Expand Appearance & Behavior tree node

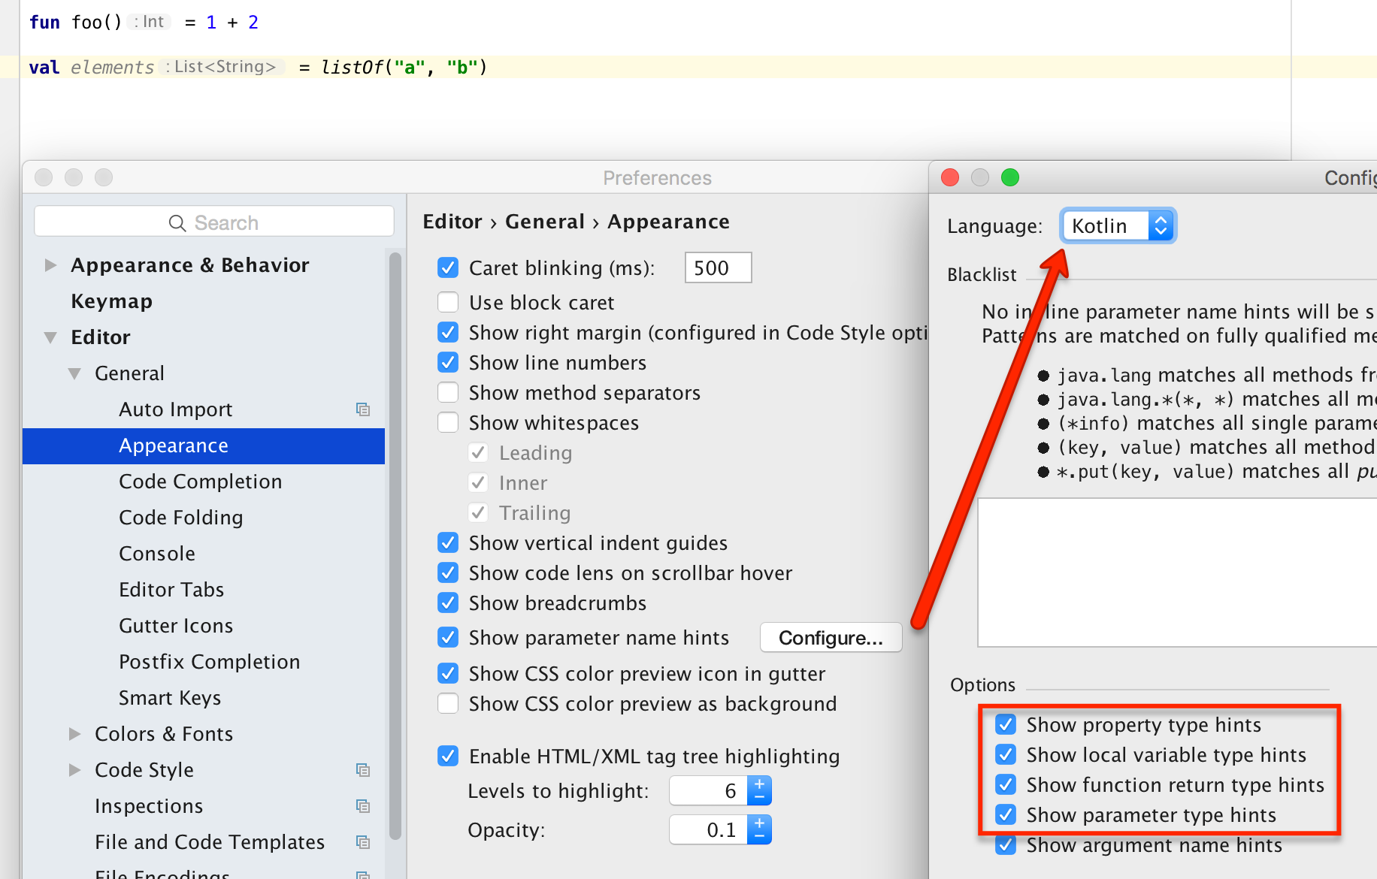coord(50,265)
